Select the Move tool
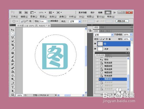This screenshot has height=109, width=144. [13, 30]
